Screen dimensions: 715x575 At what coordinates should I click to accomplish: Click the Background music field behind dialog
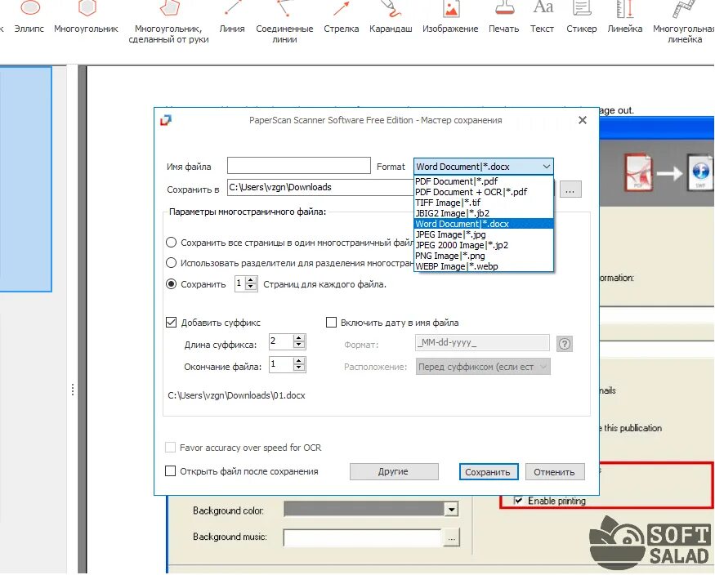pyautogui.click(x=363, y=537)
